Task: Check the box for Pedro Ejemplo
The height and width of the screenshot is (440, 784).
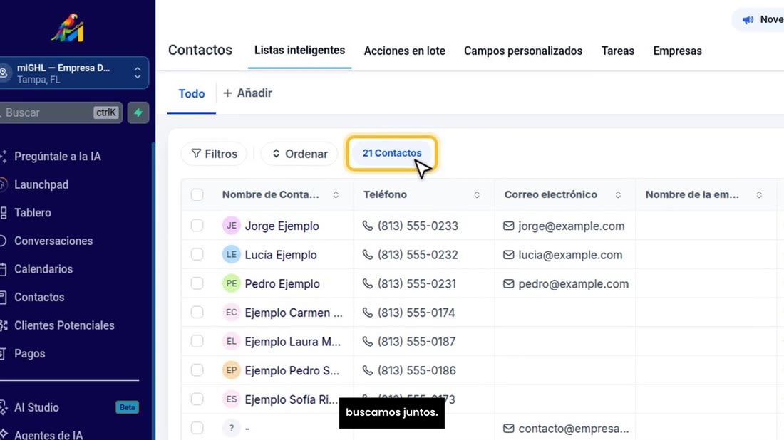Action: (197, 283)
